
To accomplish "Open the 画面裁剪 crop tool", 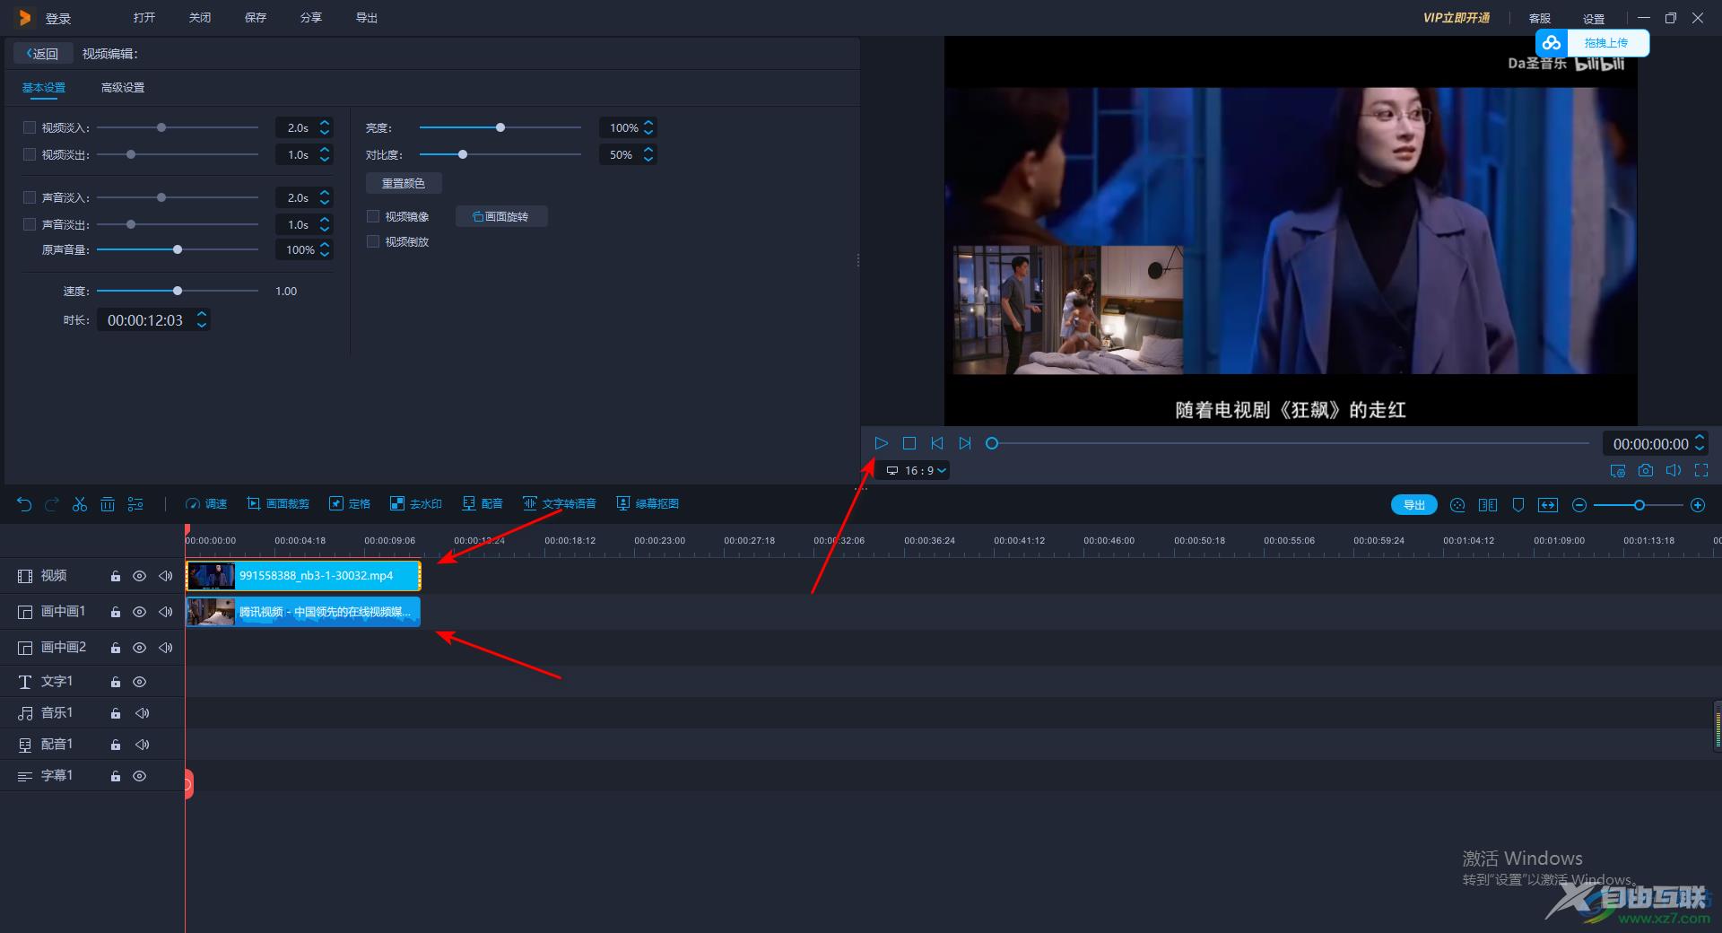I will click(x=278, y=504).
